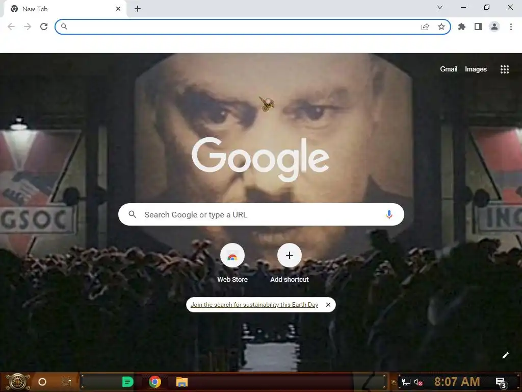Open the green notes app in the taskbar
Viewport: 522px width, 392px height.
pos(127,382)
